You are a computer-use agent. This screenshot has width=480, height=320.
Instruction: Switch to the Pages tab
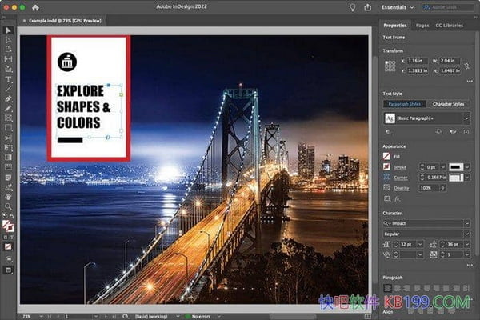pyautogui.click(x=422, y=26)
